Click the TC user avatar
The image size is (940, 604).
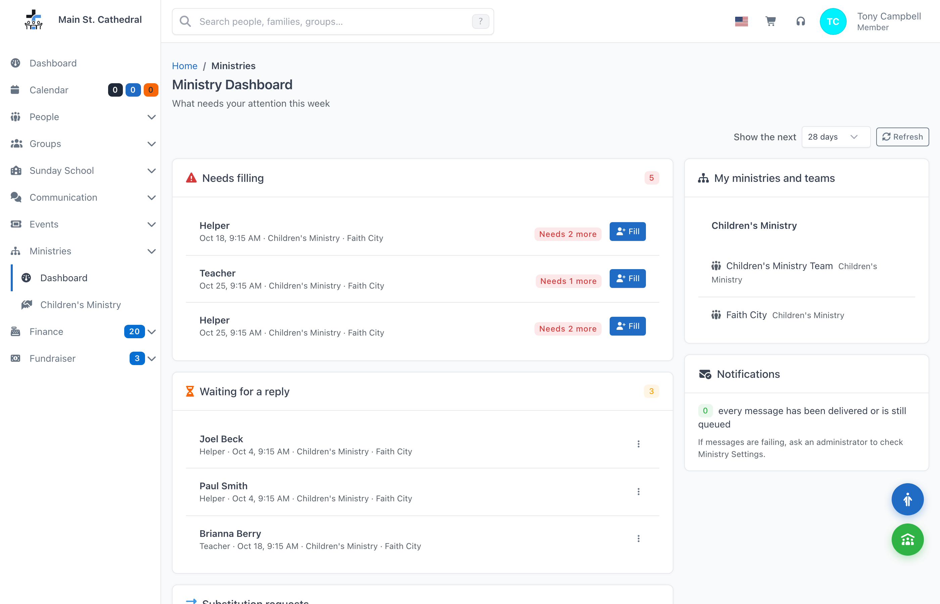833,21
